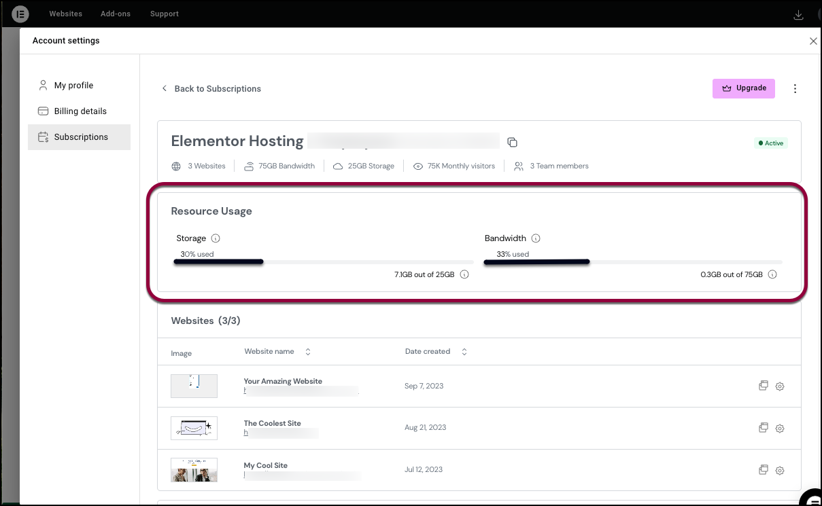Click info icon beside 0.3GB out of 75GB
Image resolution: width=822 pixels, height=506 pixels.
pyautogui.click(x=772, y=275)
